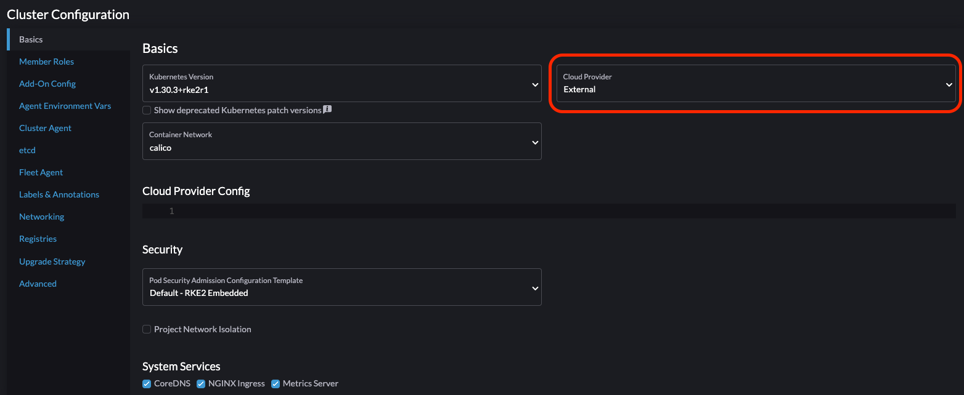This screenshot has width=964, height=395.
Task: Open the Add-On Config tab
Action: (x=47, y=84)
